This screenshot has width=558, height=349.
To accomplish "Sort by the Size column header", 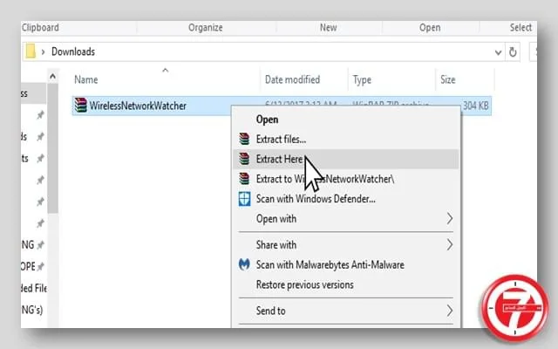I will [x=447, y=79].
